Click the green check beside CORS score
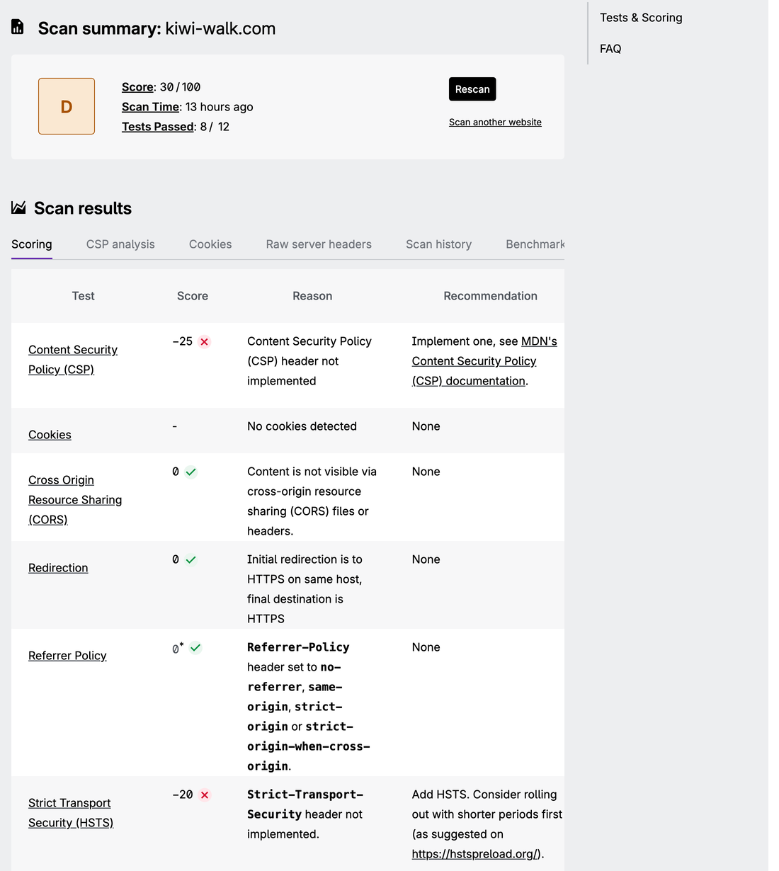 pos(191,472)
